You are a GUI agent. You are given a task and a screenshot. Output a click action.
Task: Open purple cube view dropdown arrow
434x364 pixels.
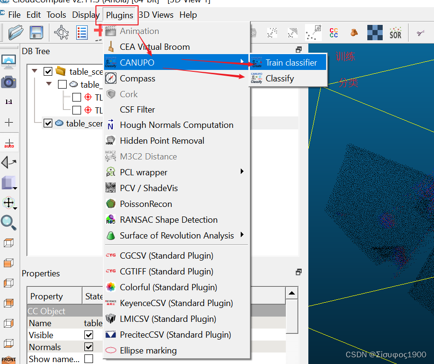click(15, 188)
